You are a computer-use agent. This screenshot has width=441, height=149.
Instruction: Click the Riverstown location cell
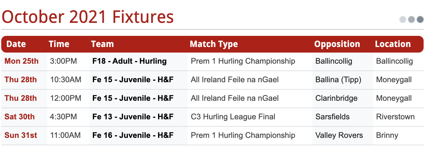pyautogui.click(x=395, y=117)
